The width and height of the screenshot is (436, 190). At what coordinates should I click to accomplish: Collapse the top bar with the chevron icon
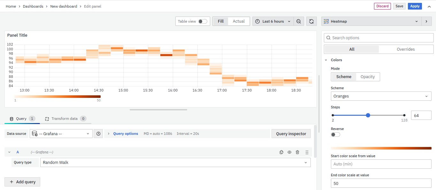click(x=429, y=6)
